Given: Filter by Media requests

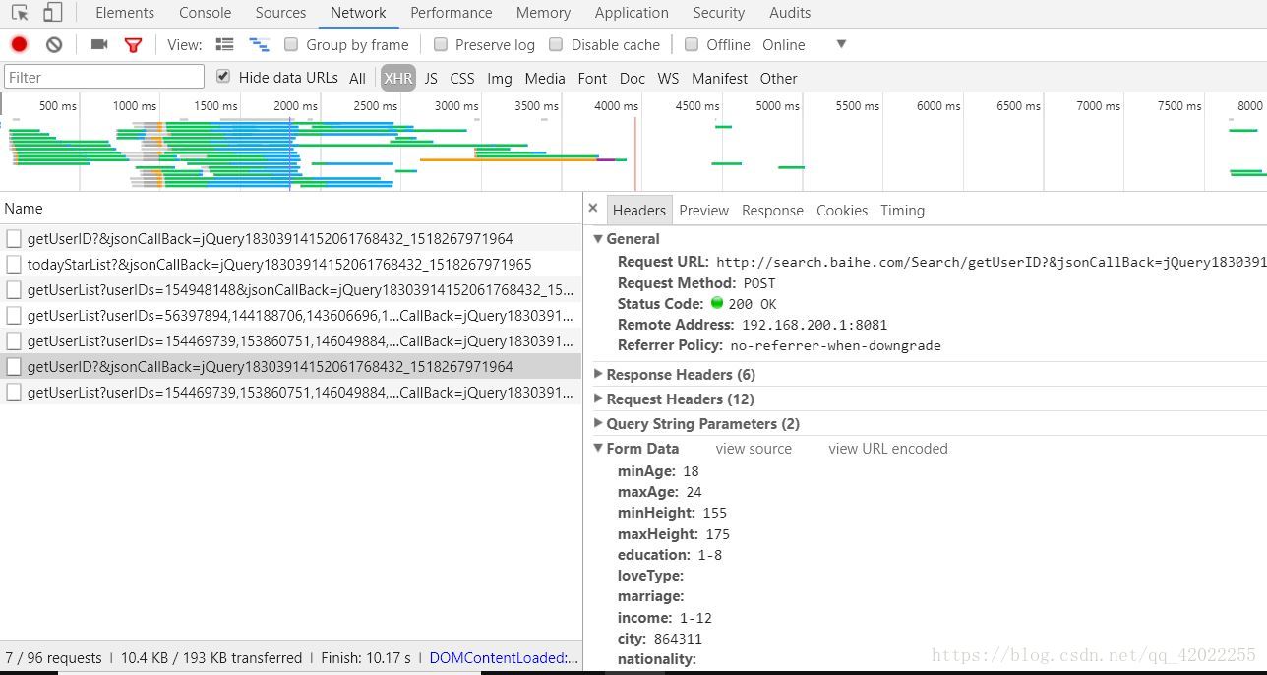Looking at the screenshot, I should coord(545,78).
